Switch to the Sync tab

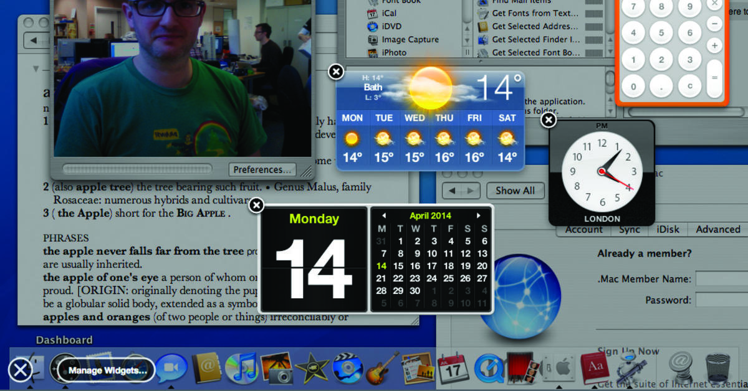pyautogui.click(x=630, y=229)
